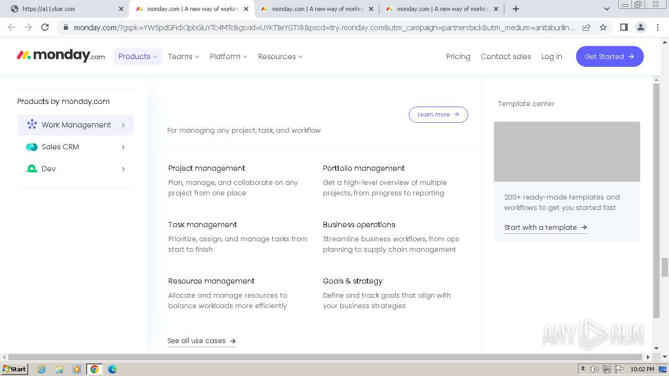Reload the page
Screen dimensions: 669x376
[x=45, y=27]
